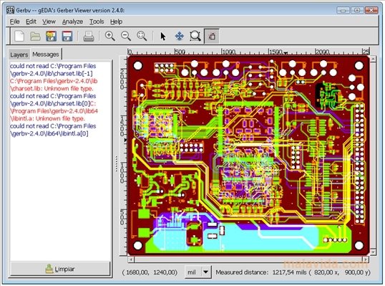Click the Zoom to fit icon

[142, 36]
